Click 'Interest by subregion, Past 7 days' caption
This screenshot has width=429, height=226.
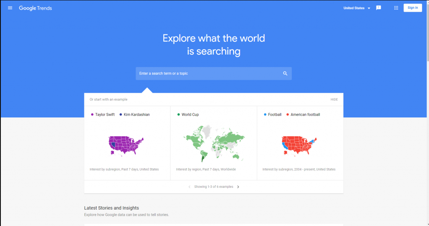click(124, 169)
